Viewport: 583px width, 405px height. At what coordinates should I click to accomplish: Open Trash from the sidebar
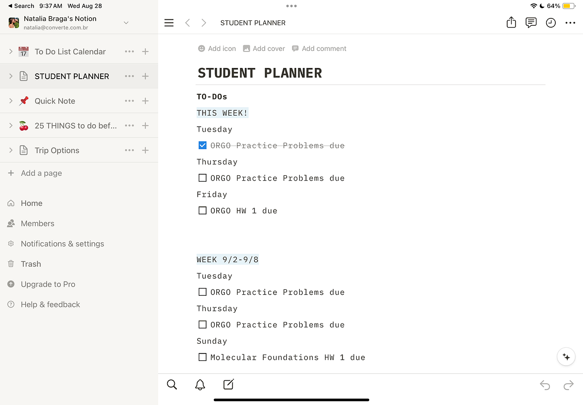click(31, 264)
